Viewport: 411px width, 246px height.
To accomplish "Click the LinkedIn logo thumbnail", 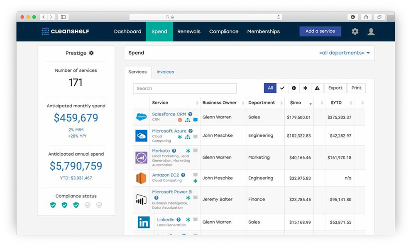I will pos(144,222).
